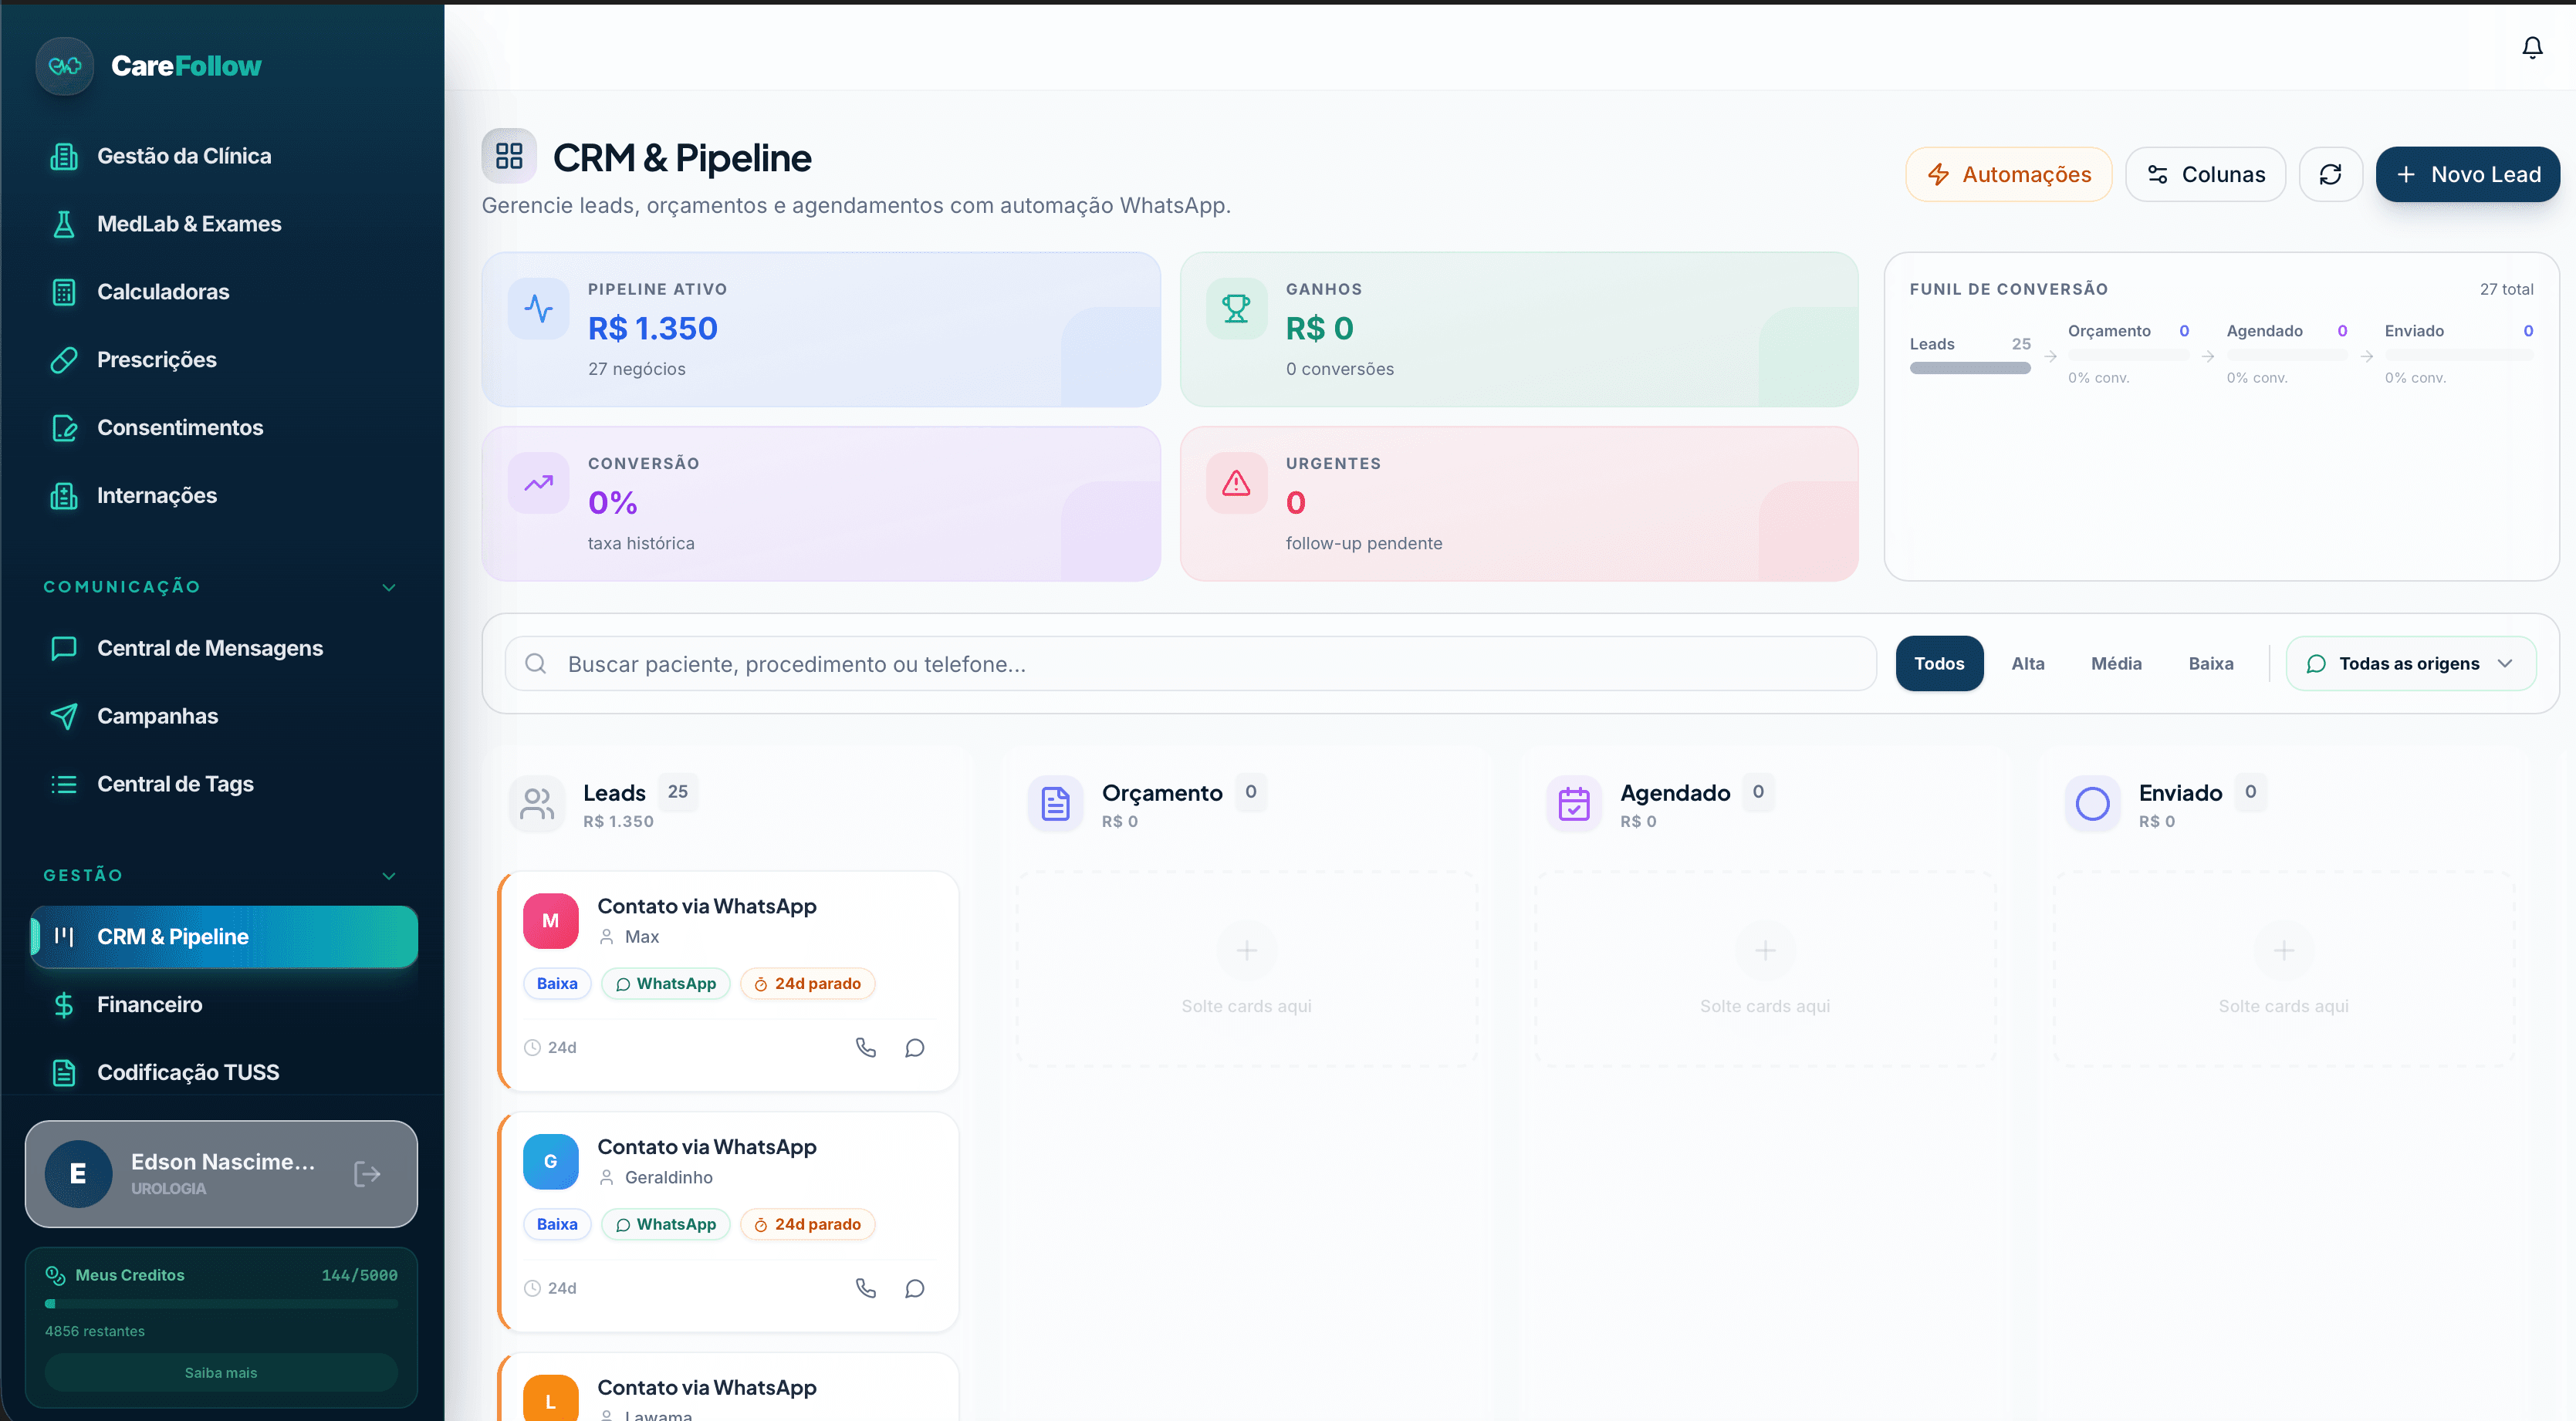This screenshot has width=2576, height=1421.
Task: Open the Todas as origens dropdown
Action: (2411, 663)
